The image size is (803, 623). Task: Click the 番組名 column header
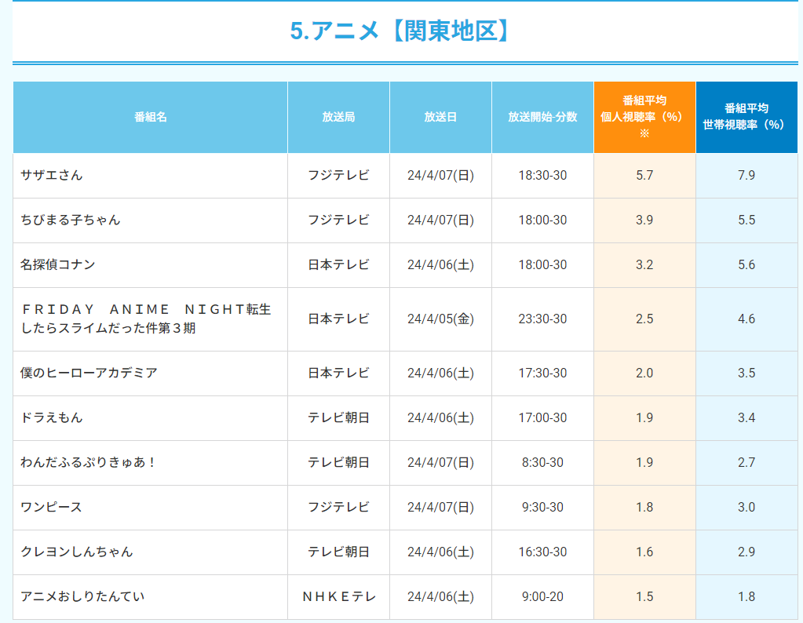point(150,117)
